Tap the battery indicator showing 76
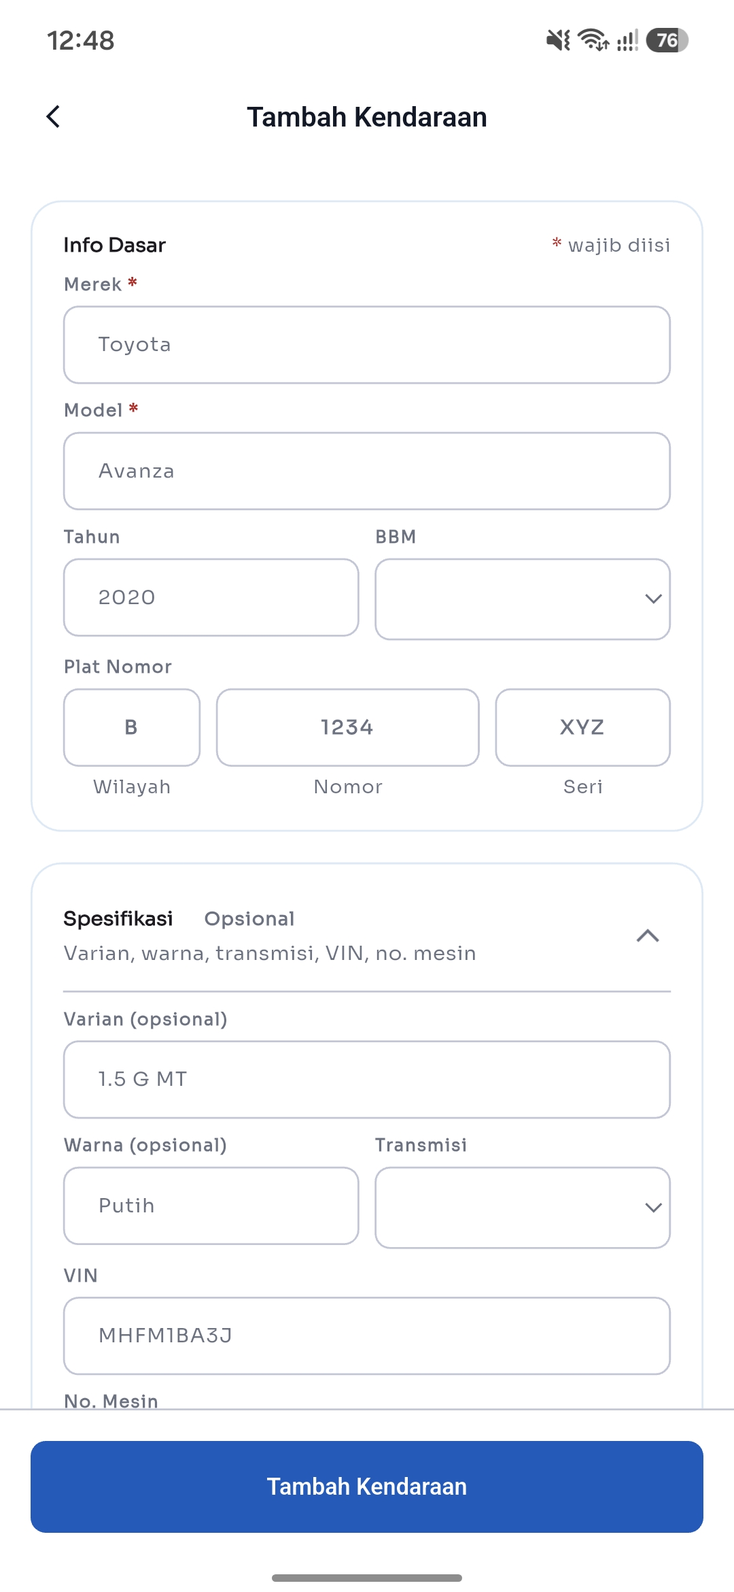This screenshot has height=1592, width=734. (667, 40)
